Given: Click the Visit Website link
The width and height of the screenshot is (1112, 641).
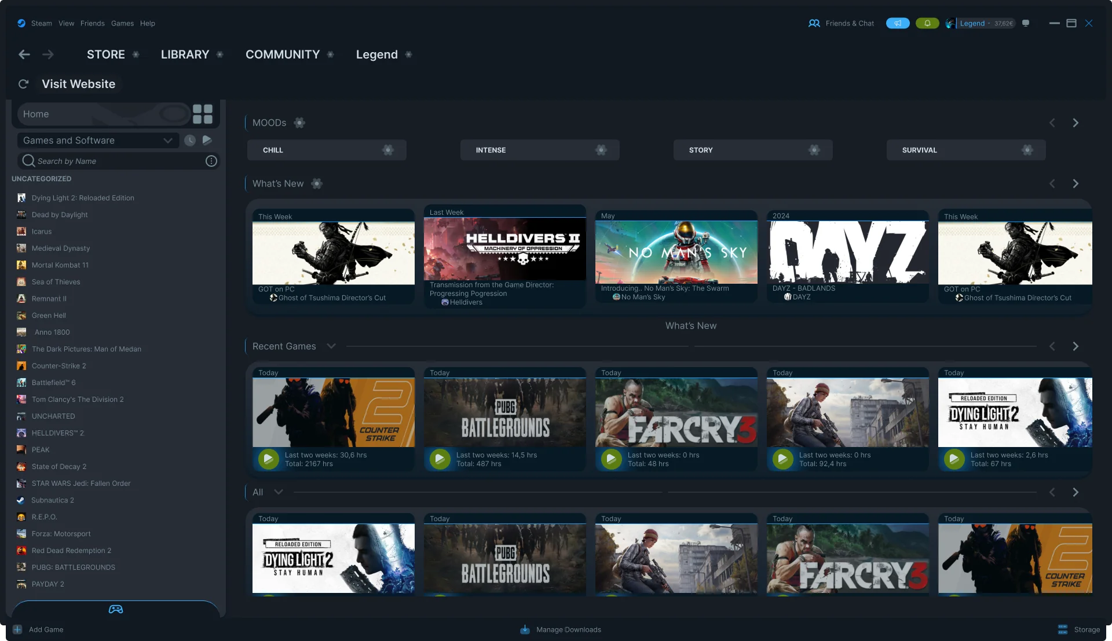Looking at the screenshot, I should coord(78,84).
